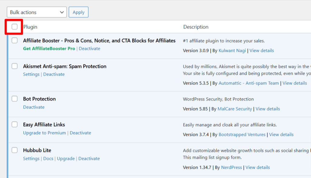Click the '#1 affiliate plugin to increase your sales' text
This screenshot has height=178, width=311.
[224, 41]
